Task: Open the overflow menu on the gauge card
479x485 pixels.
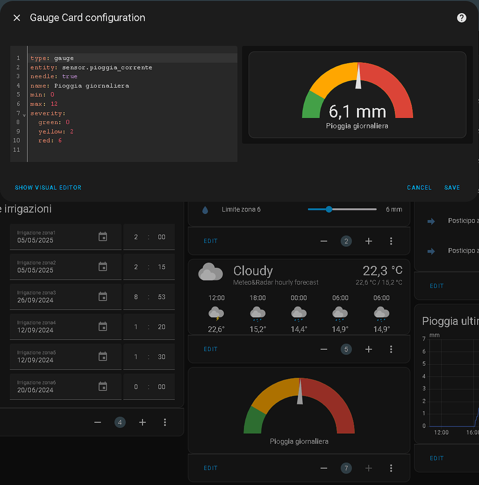Action: click(391, 468)
